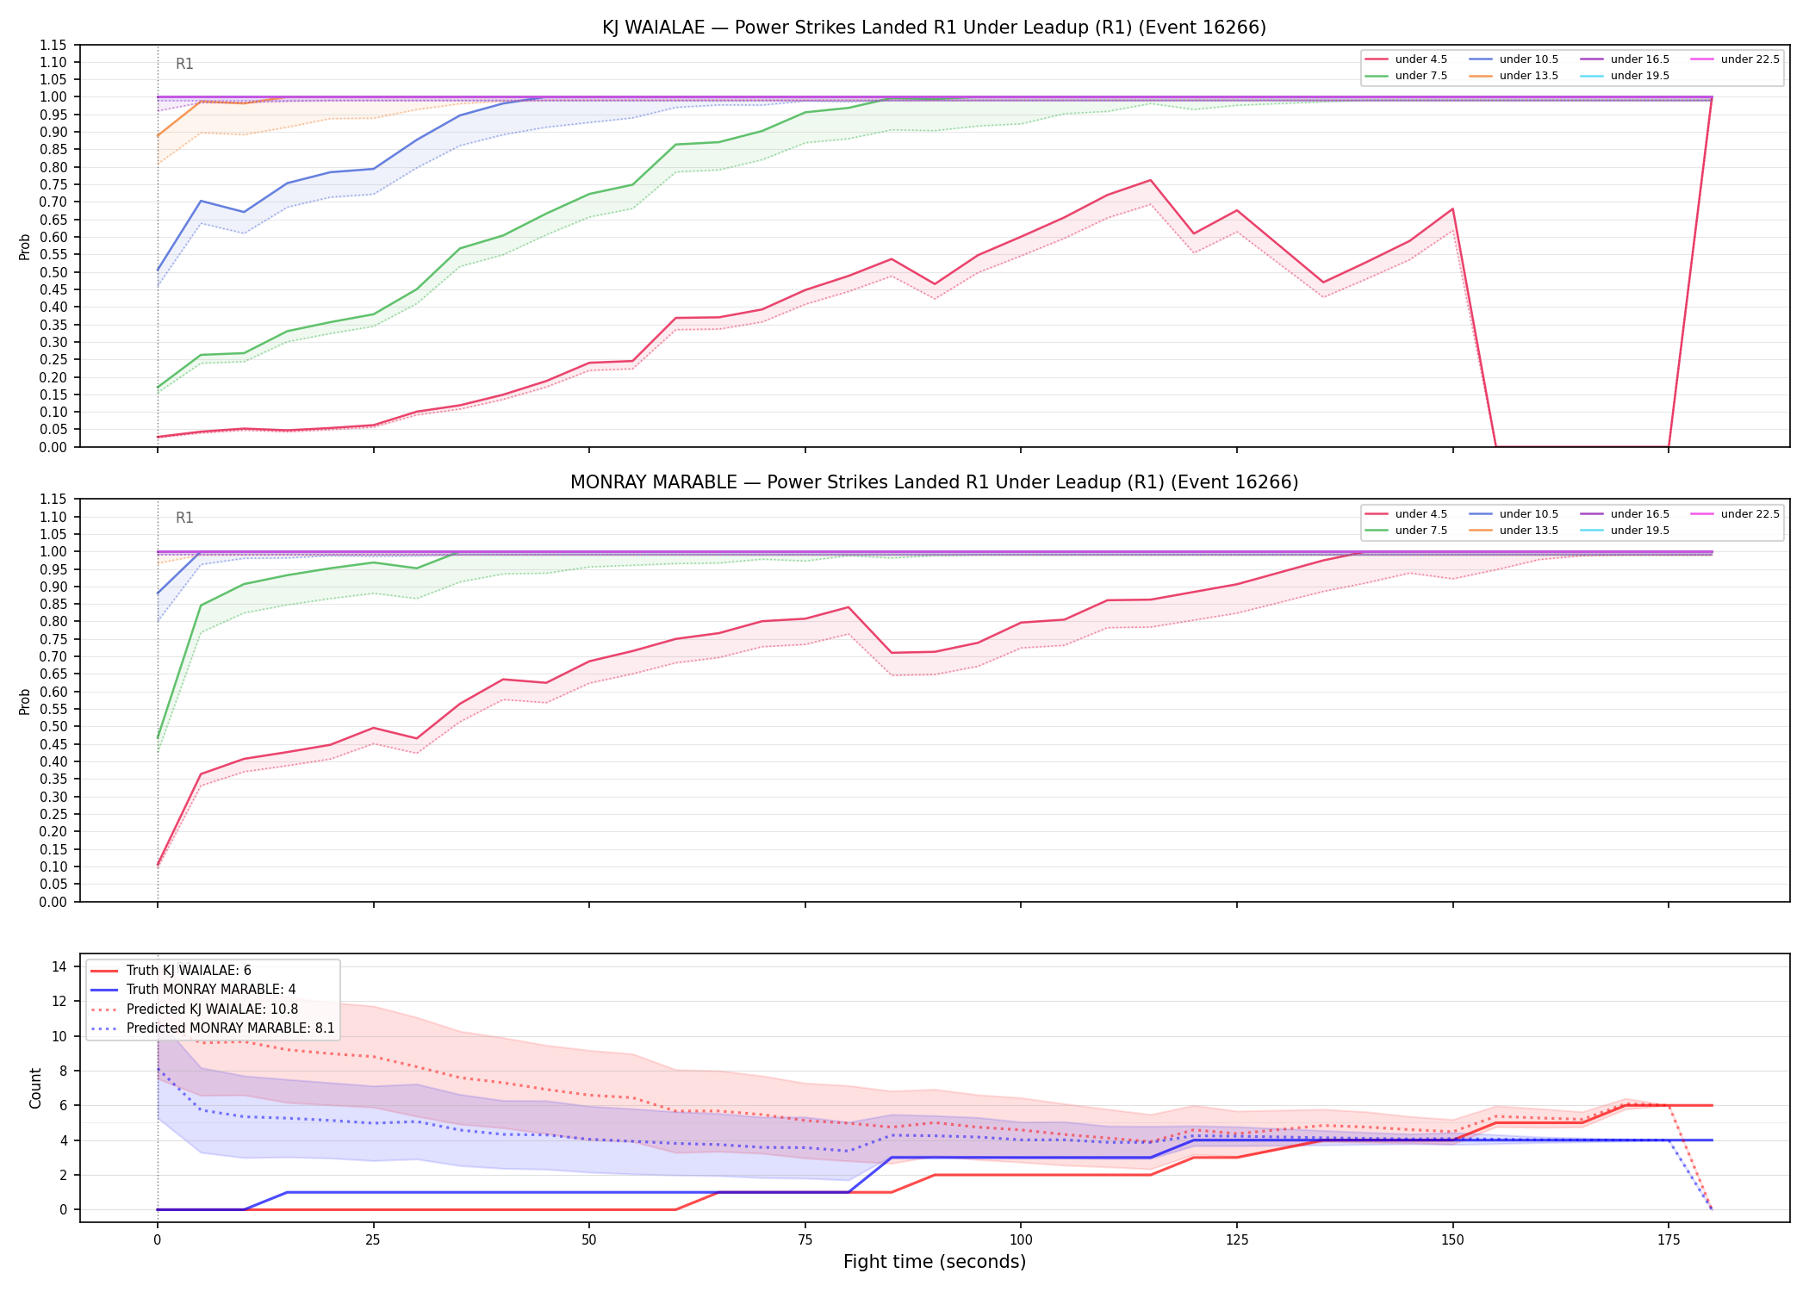Select 'under 16.5' legend entry in MONRAY MARABLE chart
Viewport: 1809px width, 1292px height.
(1625, 514)
